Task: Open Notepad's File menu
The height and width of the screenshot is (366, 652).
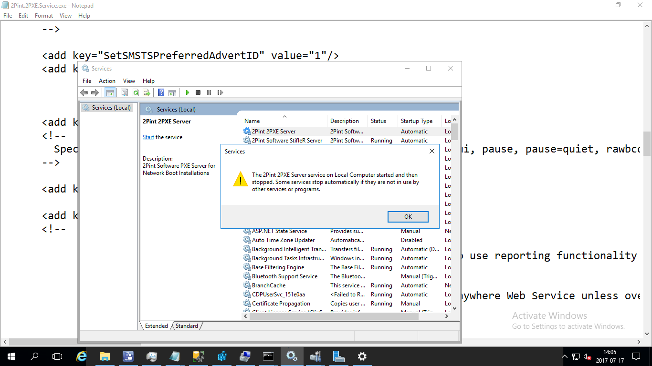Action: [x=8, y=16]
